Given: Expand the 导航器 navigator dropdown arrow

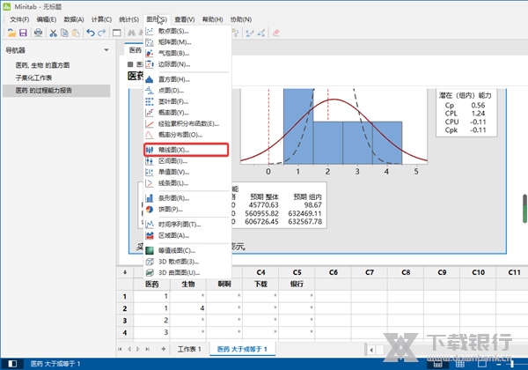Looking at the screenshot, I should pos(106,50).
